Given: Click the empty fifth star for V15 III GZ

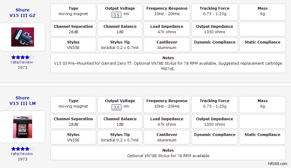Looking at the screenshot, I should 32,57.
